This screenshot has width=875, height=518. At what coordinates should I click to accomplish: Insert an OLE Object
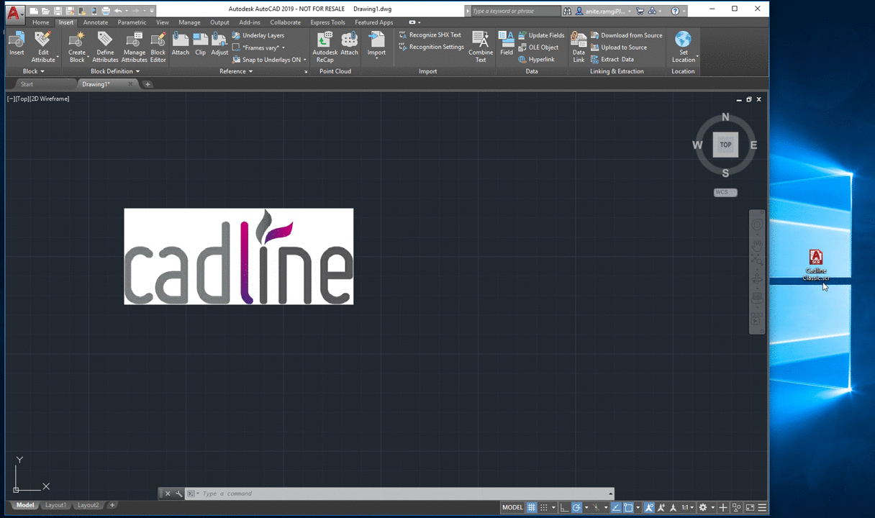538,47
